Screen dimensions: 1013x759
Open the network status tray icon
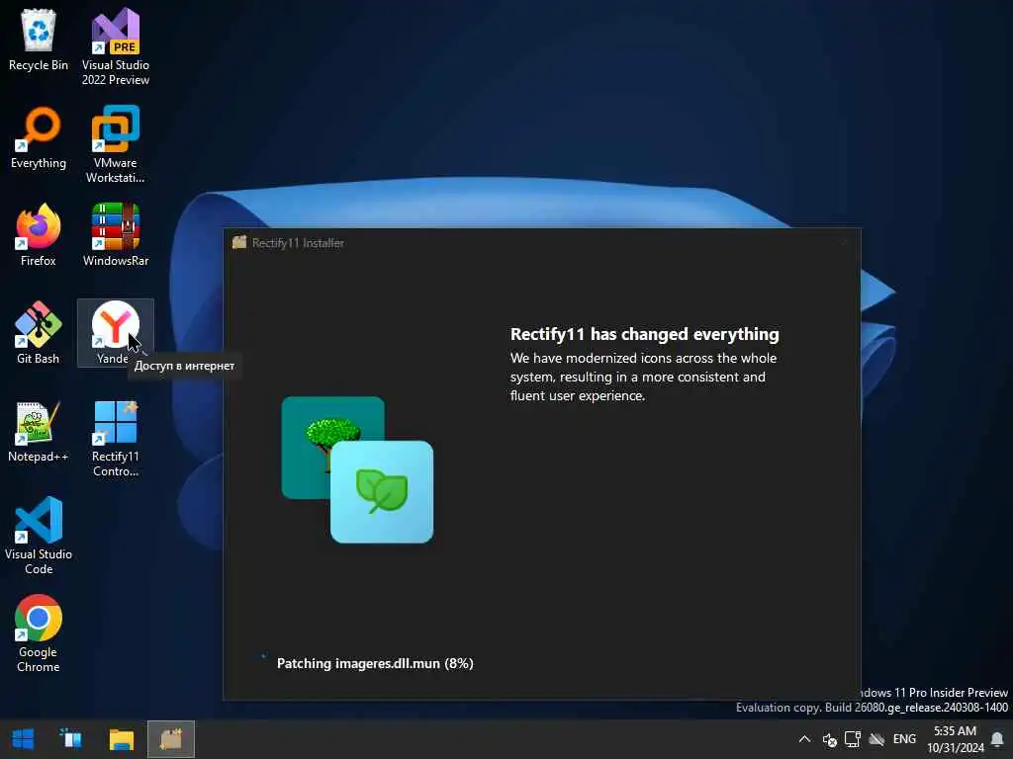point(853,739)
